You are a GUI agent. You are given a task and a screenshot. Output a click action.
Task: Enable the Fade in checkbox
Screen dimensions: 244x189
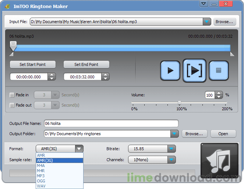[x=12, y=95]
